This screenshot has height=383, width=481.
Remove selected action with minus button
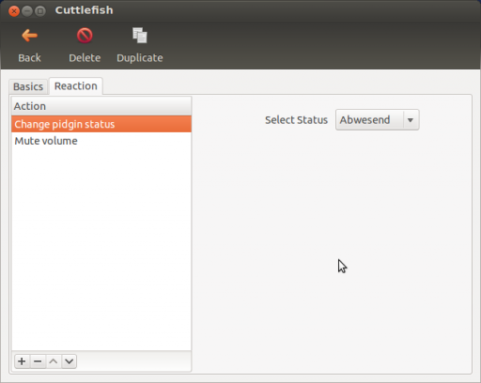pyautogui.click(x=38, y=361)
